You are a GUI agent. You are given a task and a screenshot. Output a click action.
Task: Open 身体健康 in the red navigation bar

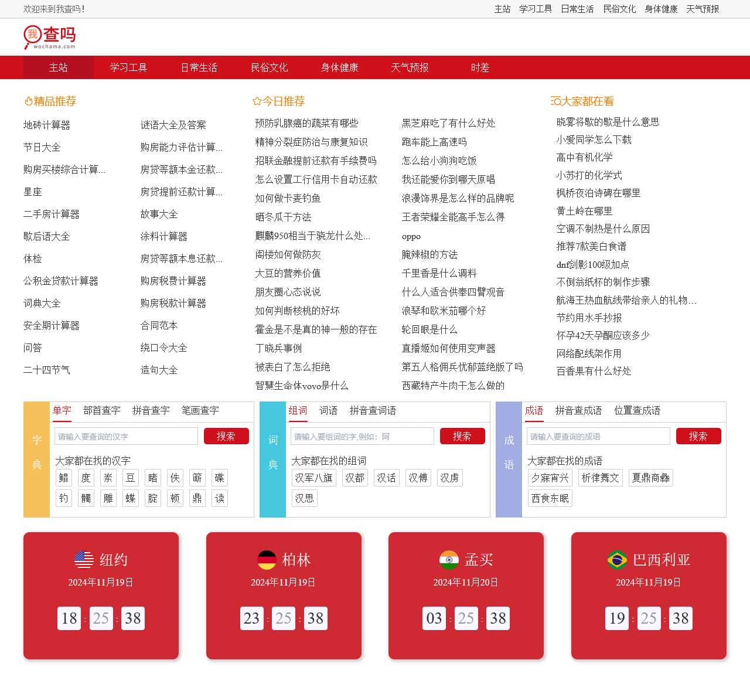(x=340, y=67)
